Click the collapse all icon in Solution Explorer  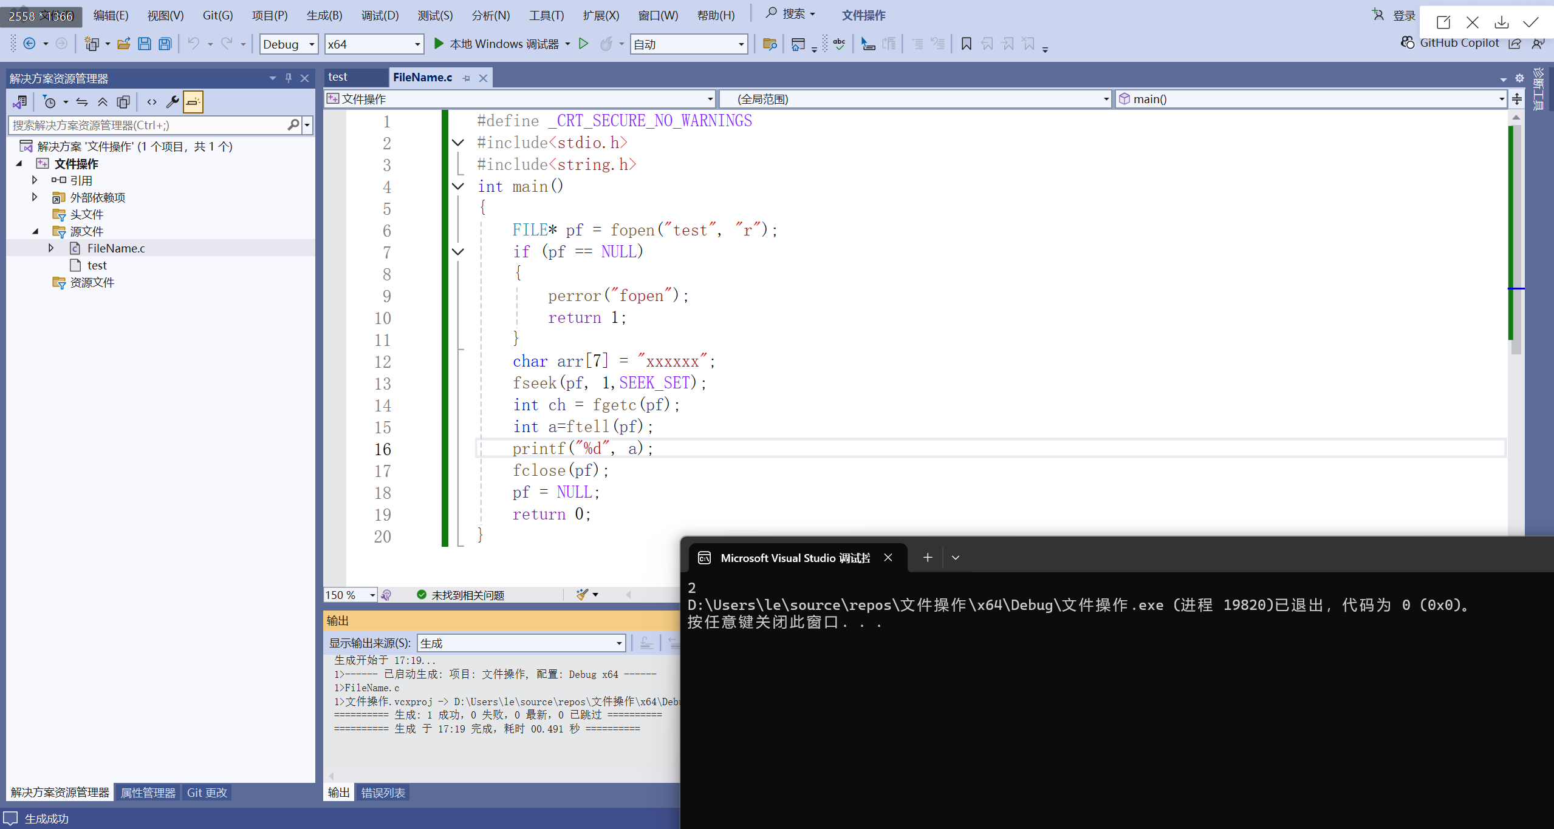[x=103, y=102]
